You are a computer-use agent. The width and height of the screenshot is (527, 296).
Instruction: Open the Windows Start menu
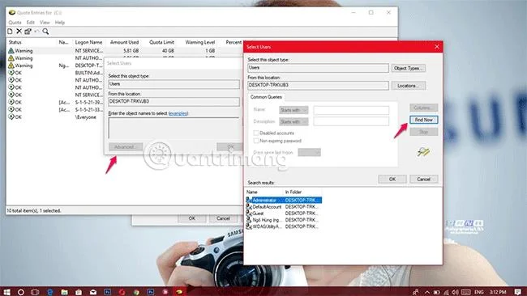click(6, 292)
